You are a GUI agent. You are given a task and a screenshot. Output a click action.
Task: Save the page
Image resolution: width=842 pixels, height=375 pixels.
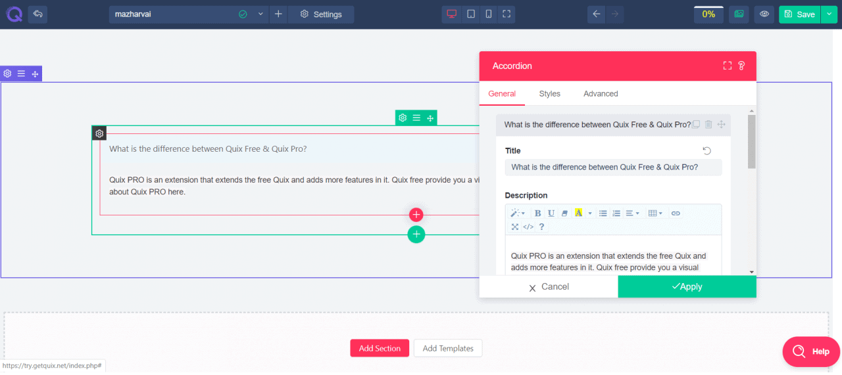click(799, 14)
